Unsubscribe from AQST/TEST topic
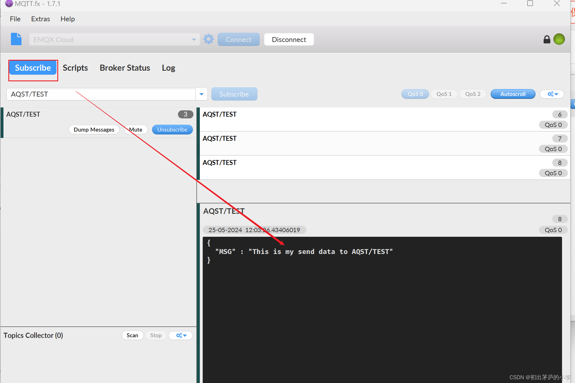This screenshot has height=383, width=575. 172,130
